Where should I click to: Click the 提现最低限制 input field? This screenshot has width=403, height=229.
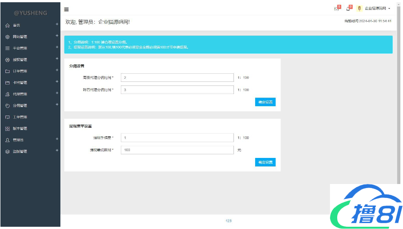[x=177, y=150]
